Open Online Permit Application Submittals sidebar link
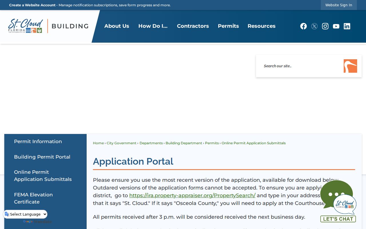The image size is (366, 229). [x=43, y=175]
